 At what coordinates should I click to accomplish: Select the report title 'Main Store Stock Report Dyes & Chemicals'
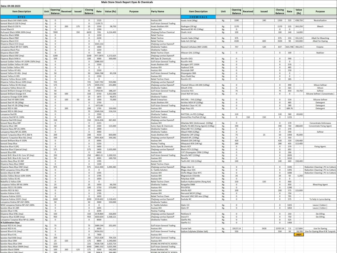[127, 2]
